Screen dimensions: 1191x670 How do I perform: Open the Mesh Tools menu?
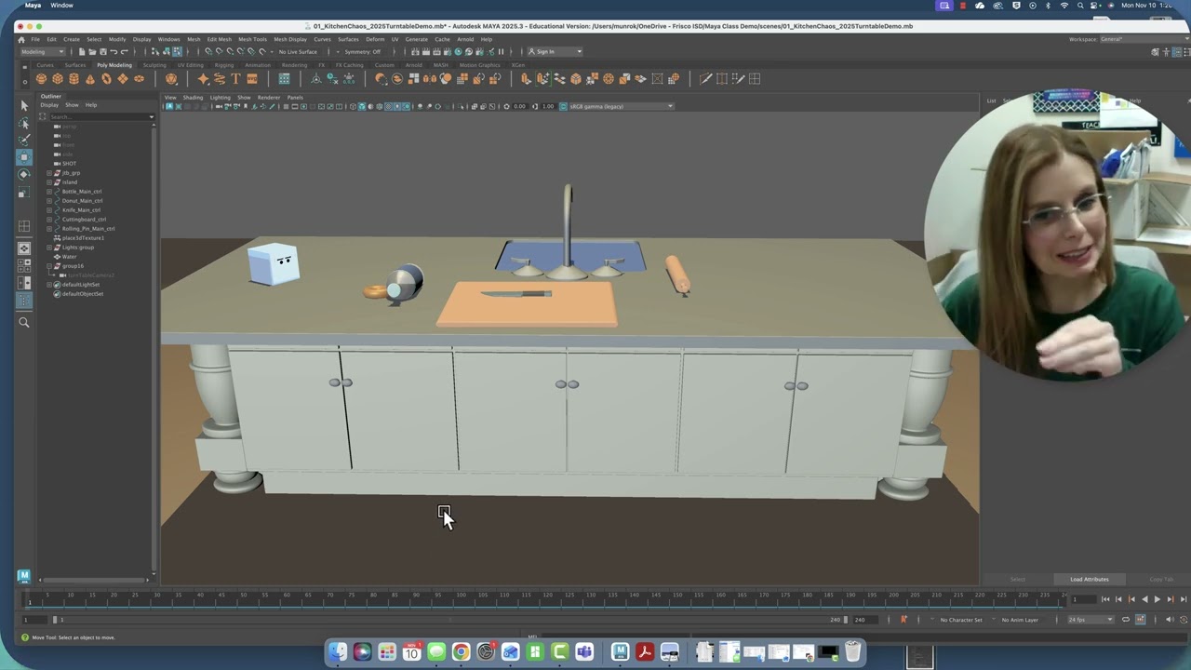pos(252,39)
